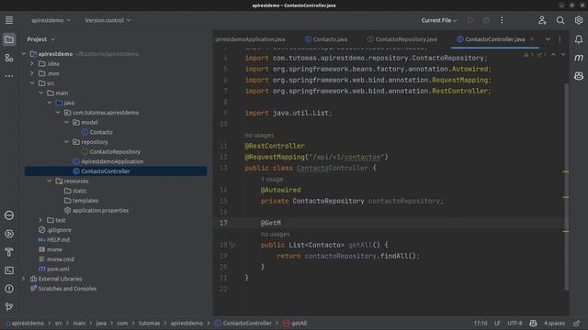Open the apirestdemo project dropdown
The height and width of the screenshot is (330, 588).
click(51, 20)
